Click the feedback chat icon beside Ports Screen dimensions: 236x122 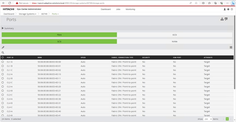click(226, 19)
